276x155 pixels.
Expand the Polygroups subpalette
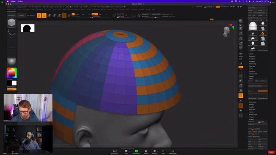252,109
